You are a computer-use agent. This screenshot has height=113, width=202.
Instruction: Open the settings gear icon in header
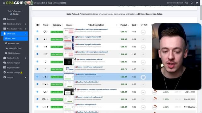[197, 3]
